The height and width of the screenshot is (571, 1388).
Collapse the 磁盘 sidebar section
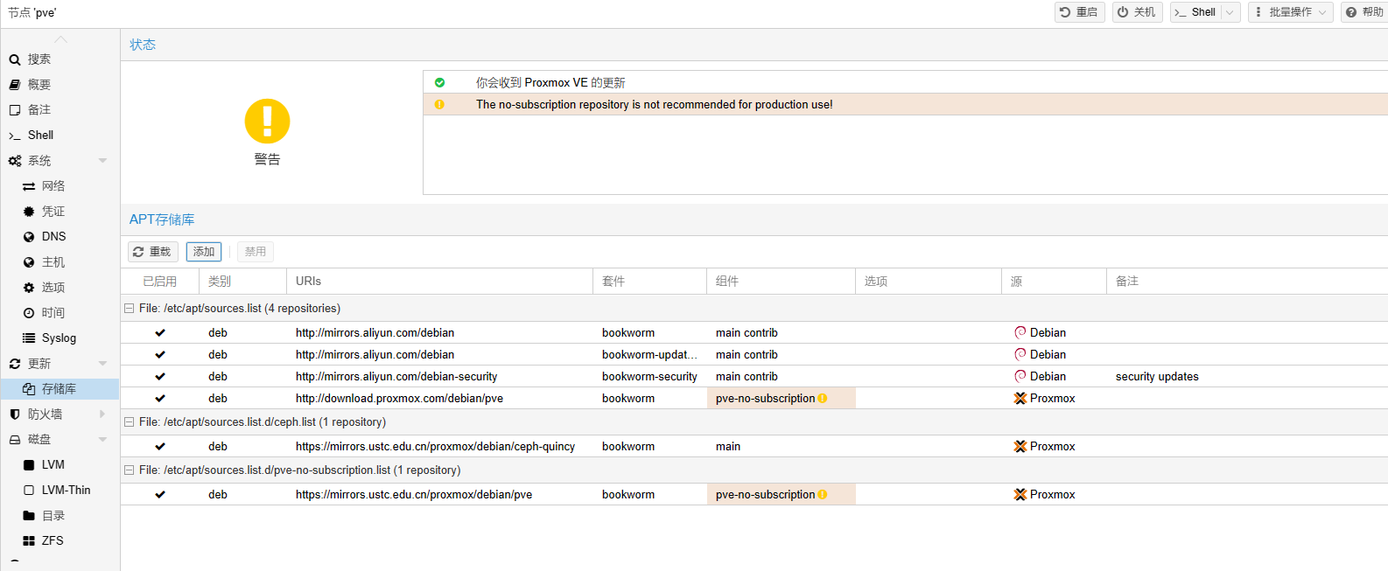102,440
